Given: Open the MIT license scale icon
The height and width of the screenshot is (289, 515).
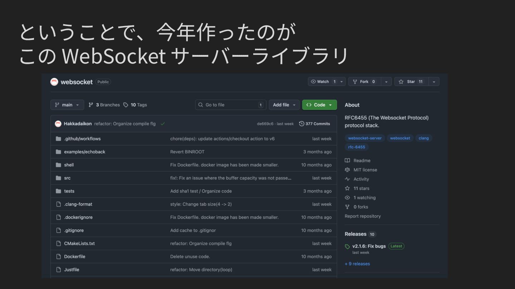Looking at the screenshot, I should (347, 170).
